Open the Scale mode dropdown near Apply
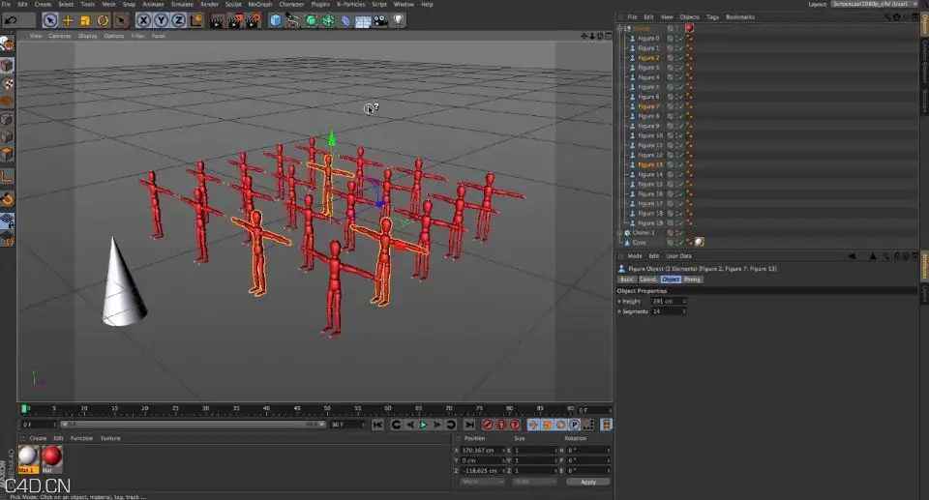 [x=535, y=483]
